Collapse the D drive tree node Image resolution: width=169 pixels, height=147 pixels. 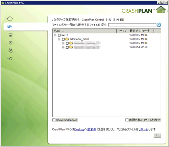click(55, 35)
